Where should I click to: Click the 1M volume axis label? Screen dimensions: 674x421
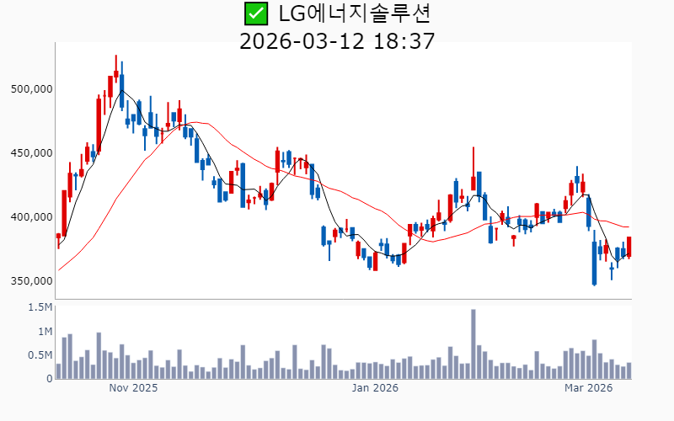(x=43, y=332)
